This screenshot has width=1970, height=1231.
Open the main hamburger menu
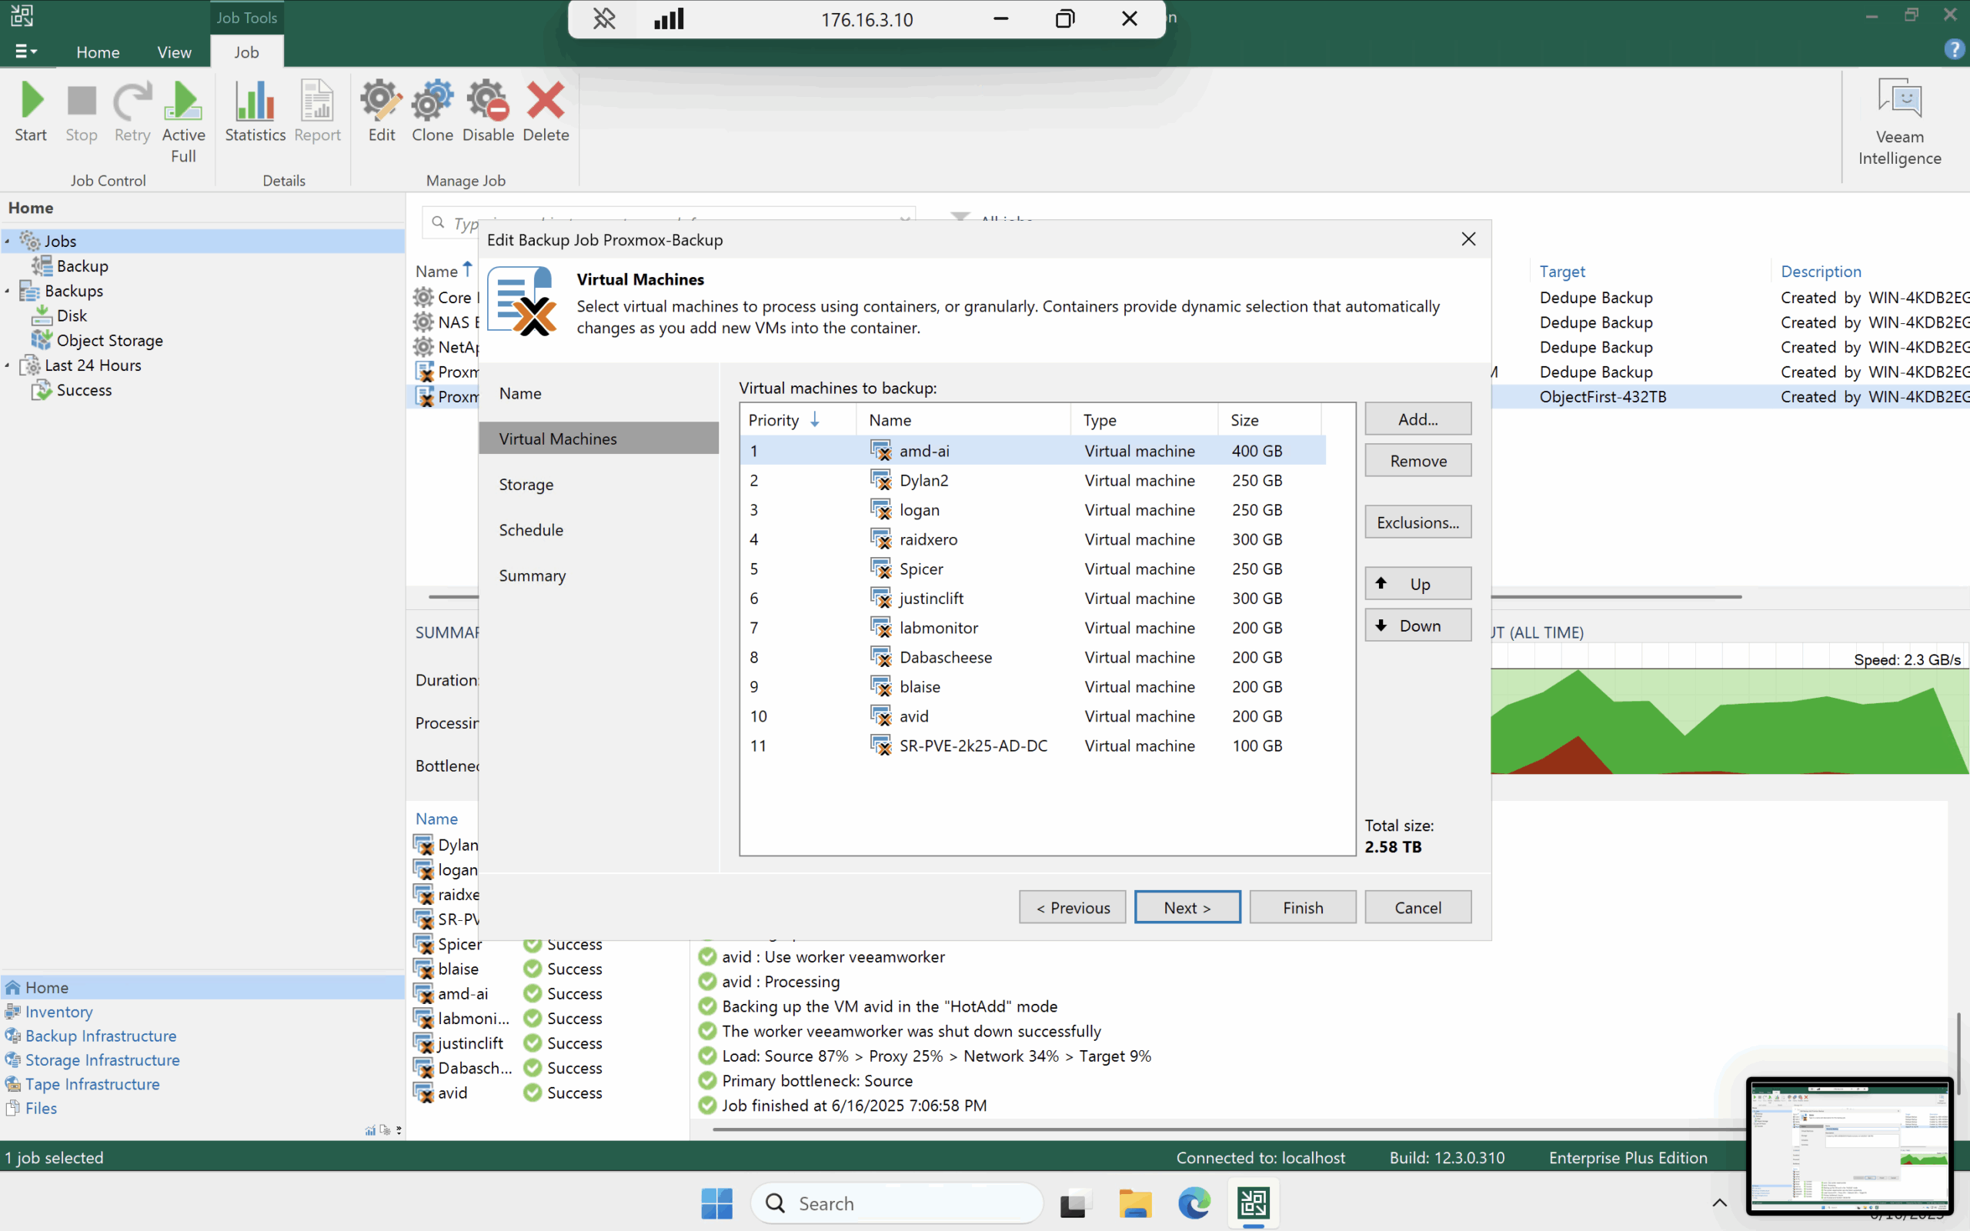point(26,52)
